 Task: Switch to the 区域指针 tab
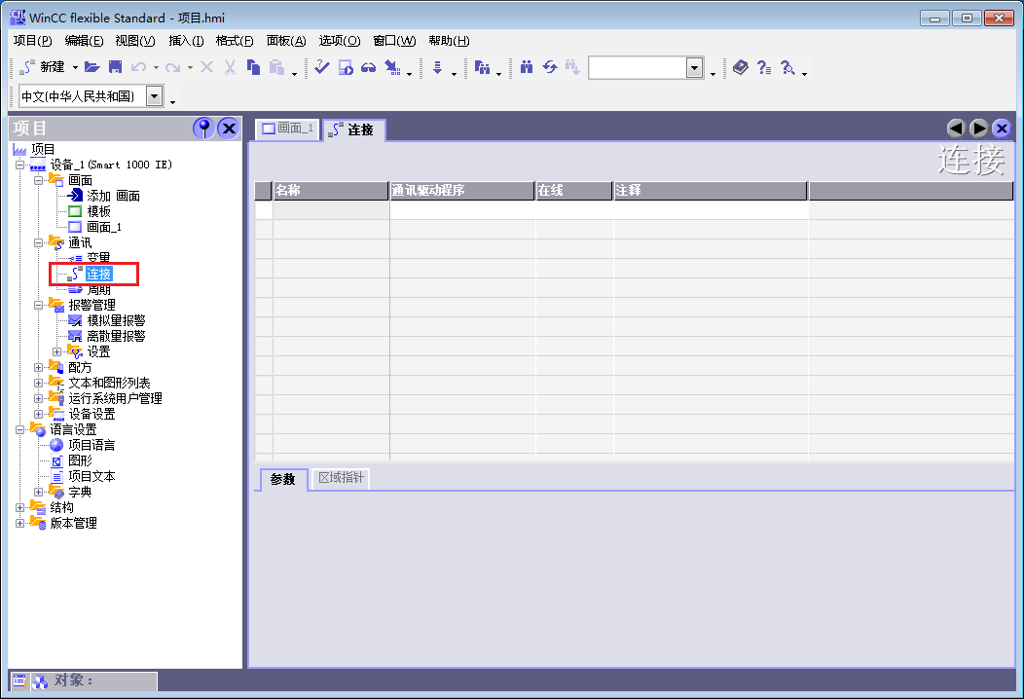pyautogui.click(x=341, y=479)
